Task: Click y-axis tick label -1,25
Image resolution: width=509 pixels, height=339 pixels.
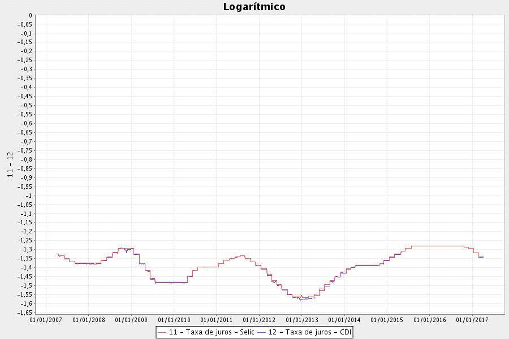Action: tap(25, 240)
